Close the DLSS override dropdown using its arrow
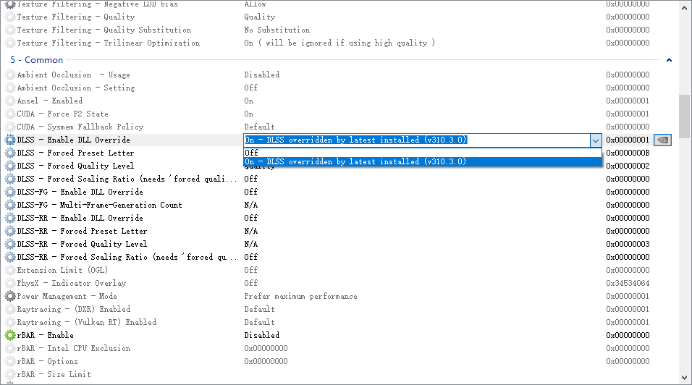The height and width of the screenshot is (385, 692). pyautogui.click(x=595, y=140)
